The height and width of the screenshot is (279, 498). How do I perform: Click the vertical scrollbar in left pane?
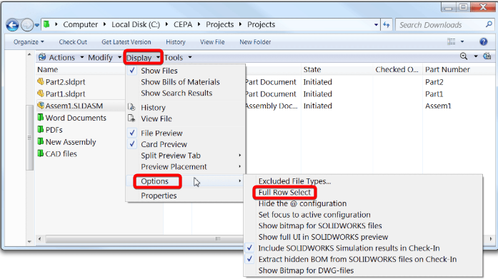coord(29,138)
